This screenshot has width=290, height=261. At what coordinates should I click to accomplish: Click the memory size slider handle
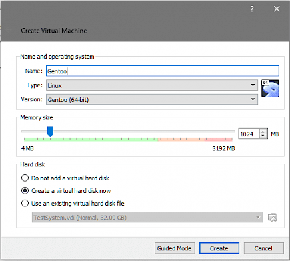click(x=51, y=132)
